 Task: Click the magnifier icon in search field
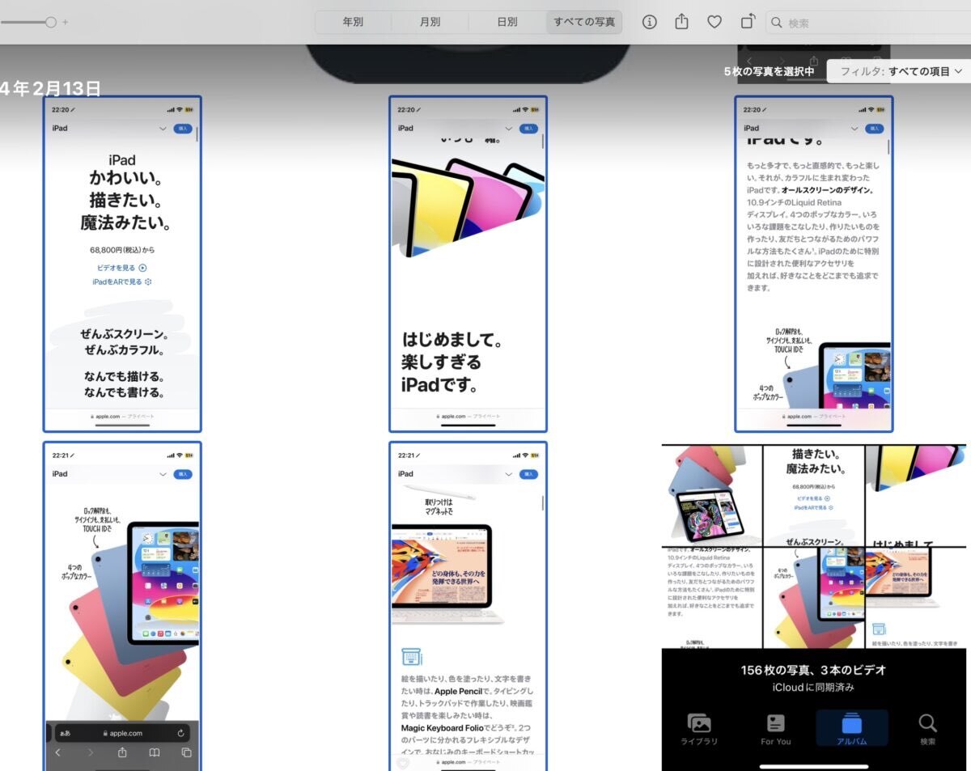(x=777, y=23)
